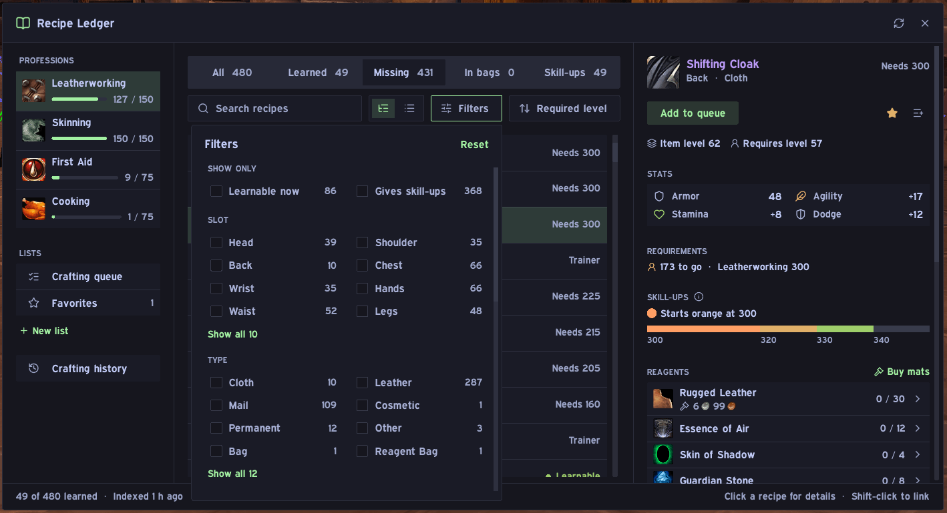Switch to the Skill-ups 49 tab

pyautogui.click(x=575, y=73)
